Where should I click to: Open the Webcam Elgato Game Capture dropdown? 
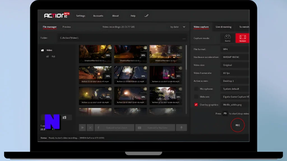(x=235, y=97)
